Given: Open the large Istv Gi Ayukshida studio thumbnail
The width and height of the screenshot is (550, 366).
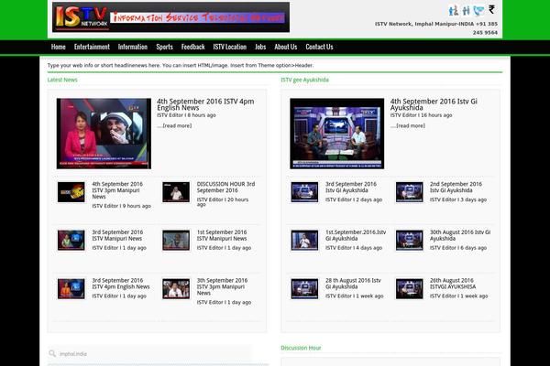Looking at the screenshot, I should click(x=337, y=134).
